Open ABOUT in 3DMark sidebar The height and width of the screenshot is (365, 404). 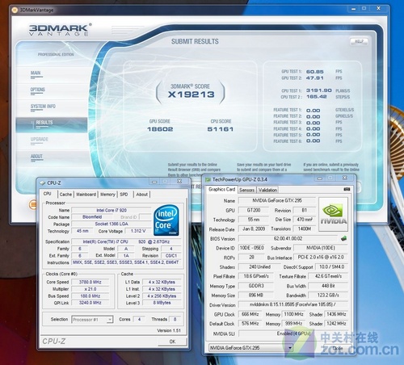tap(36, 156)
